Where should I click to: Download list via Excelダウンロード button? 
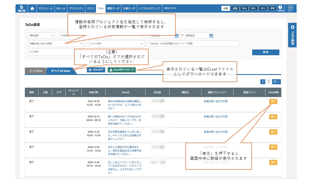pyautogui.click(x=122, y=70)
